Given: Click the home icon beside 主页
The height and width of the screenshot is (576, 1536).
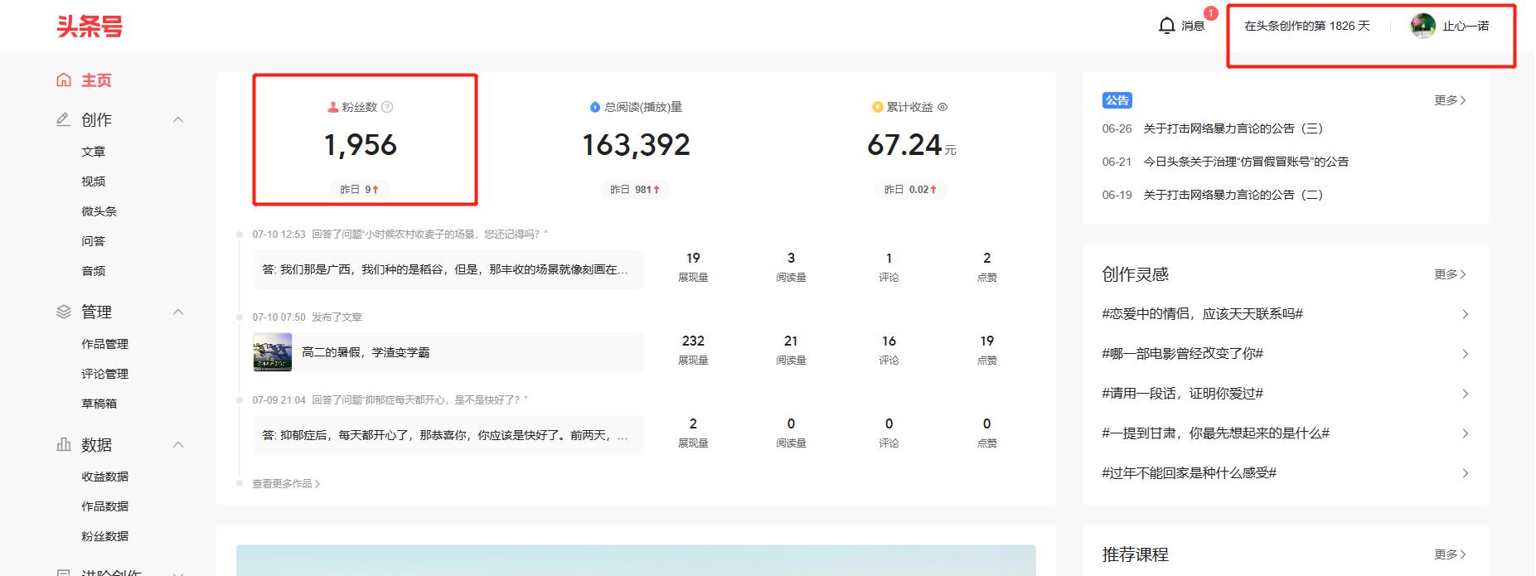Looking at the screenshot, I should (x=64, y=80).
